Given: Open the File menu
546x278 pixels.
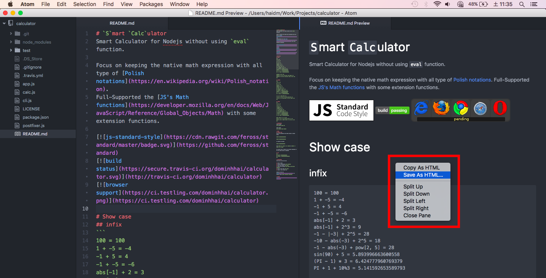Looking at the screenshot, I should [x=45, y=4].
